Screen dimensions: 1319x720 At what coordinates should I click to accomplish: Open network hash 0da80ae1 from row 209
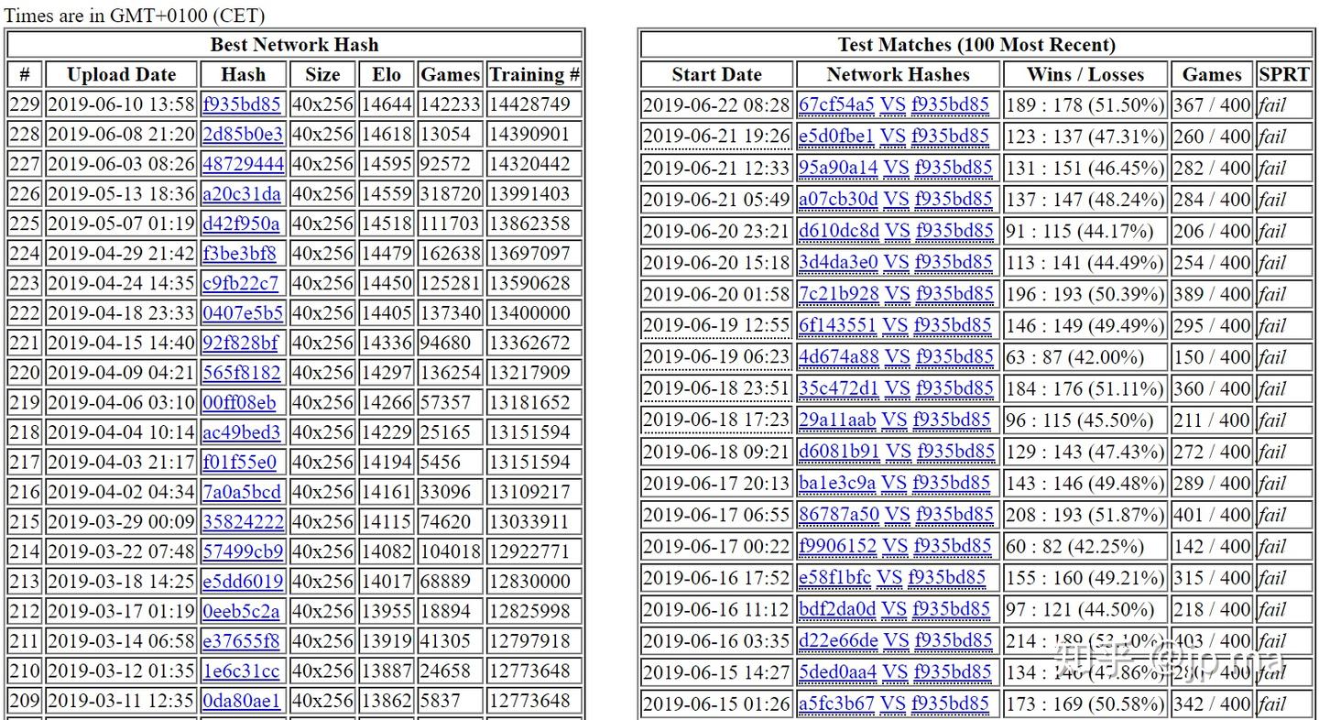coord(243,700)
